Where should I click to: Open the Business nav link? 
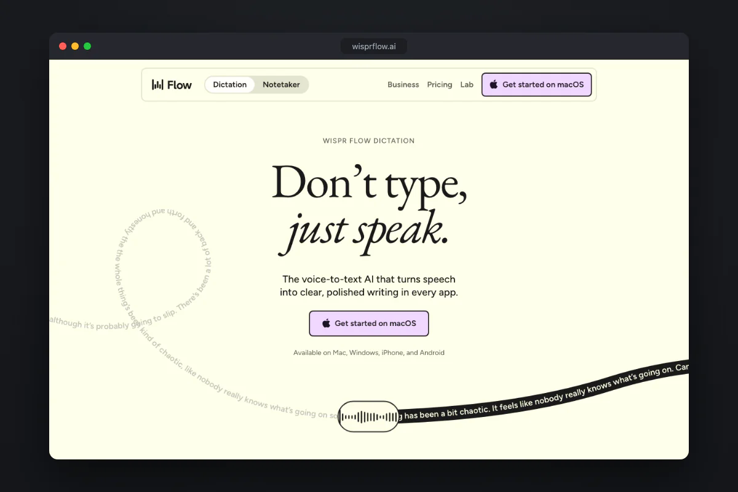(x=403, y=85)
